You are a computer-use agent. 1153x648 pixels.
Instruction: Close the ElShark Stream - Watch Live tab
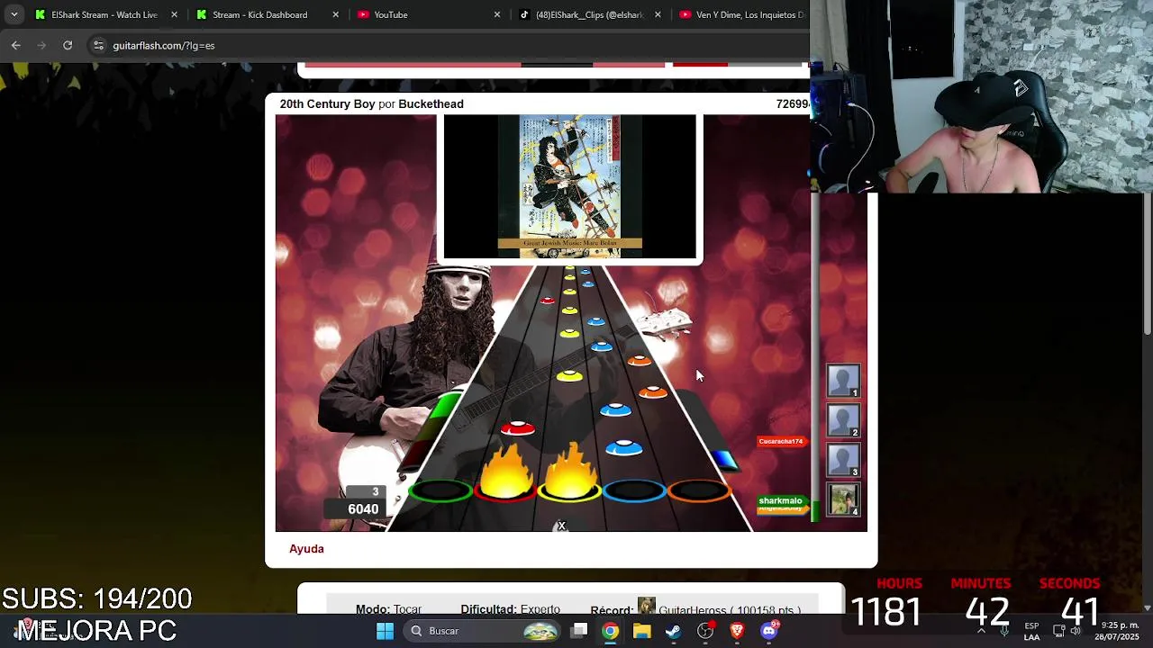[175, 14]
